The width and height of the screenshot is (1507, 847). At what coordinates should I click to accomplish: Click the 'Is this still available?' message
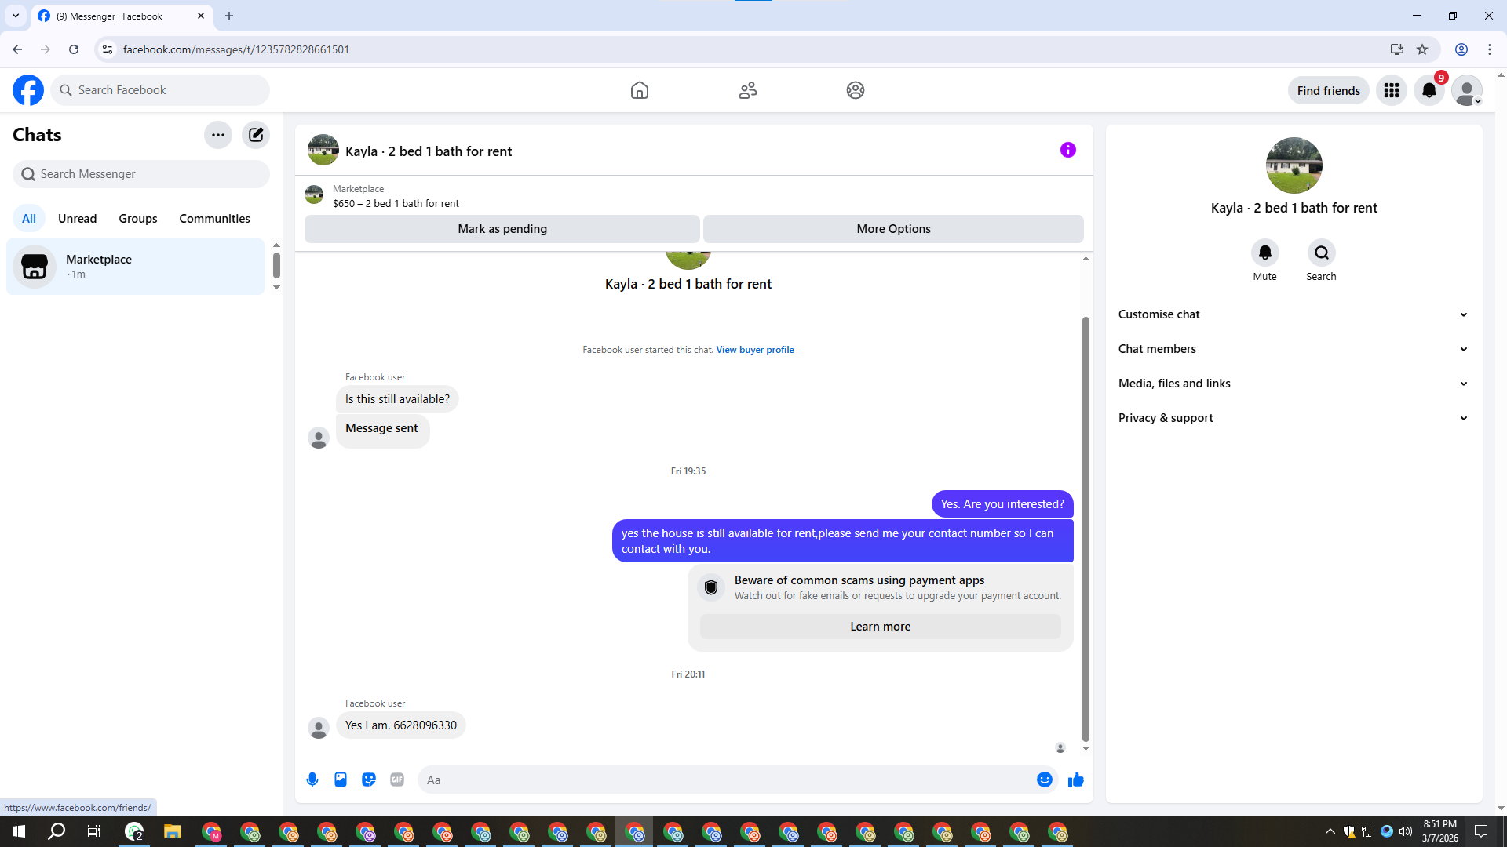[x=397, y=399]
